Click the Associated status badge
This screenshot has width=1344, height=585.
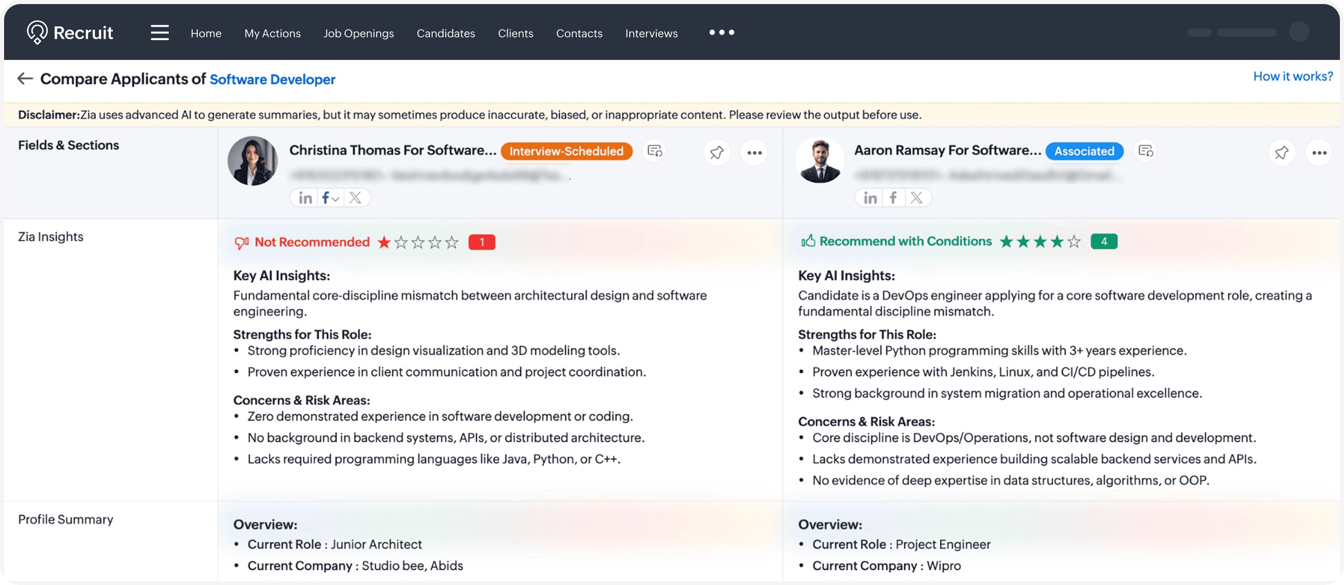point(1084,151)
